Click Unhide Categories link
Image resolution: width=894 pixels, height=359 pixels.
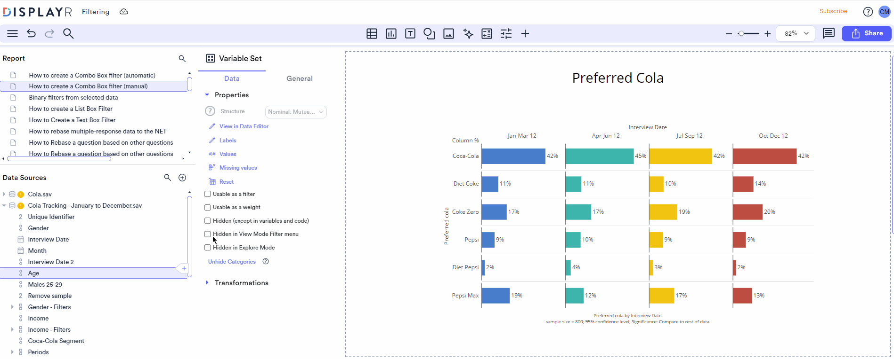[x=232, y=262]
